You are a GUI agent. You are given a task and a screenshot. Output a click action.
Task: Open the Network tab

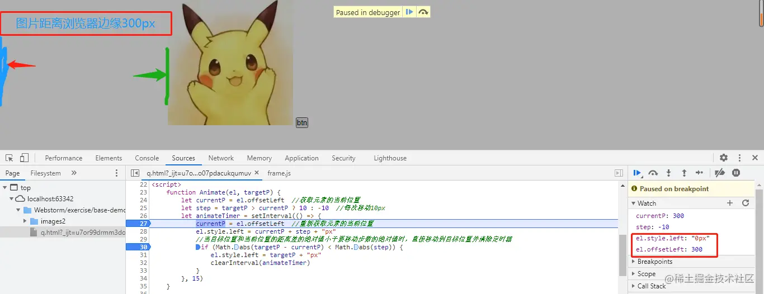pyautogui.click(x=221, y=158)
